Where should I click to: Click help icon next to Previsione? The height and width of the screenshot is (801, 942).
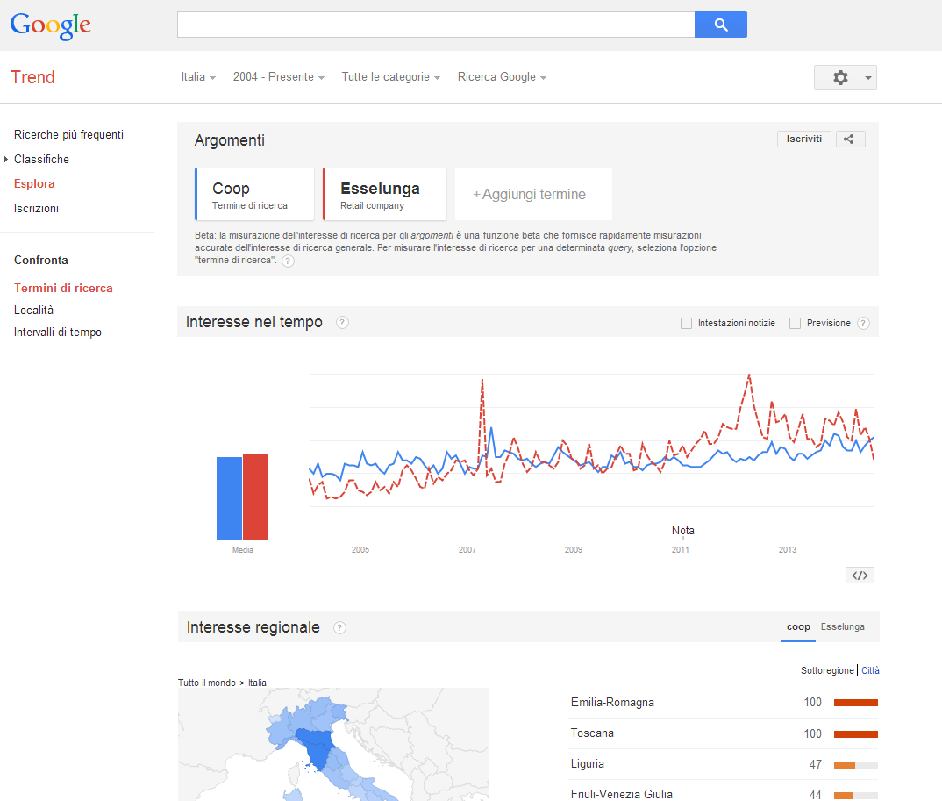point(863,323)
